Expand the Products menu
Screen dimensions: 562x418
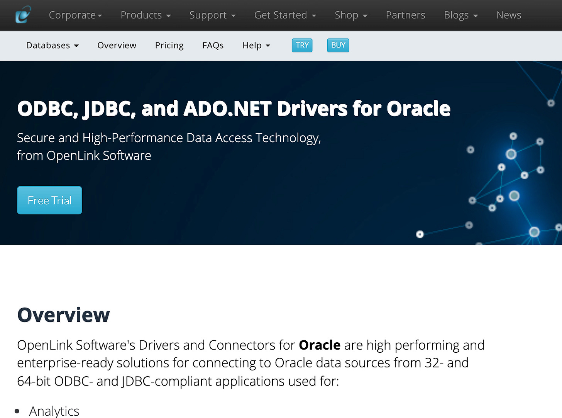(146, 15)
